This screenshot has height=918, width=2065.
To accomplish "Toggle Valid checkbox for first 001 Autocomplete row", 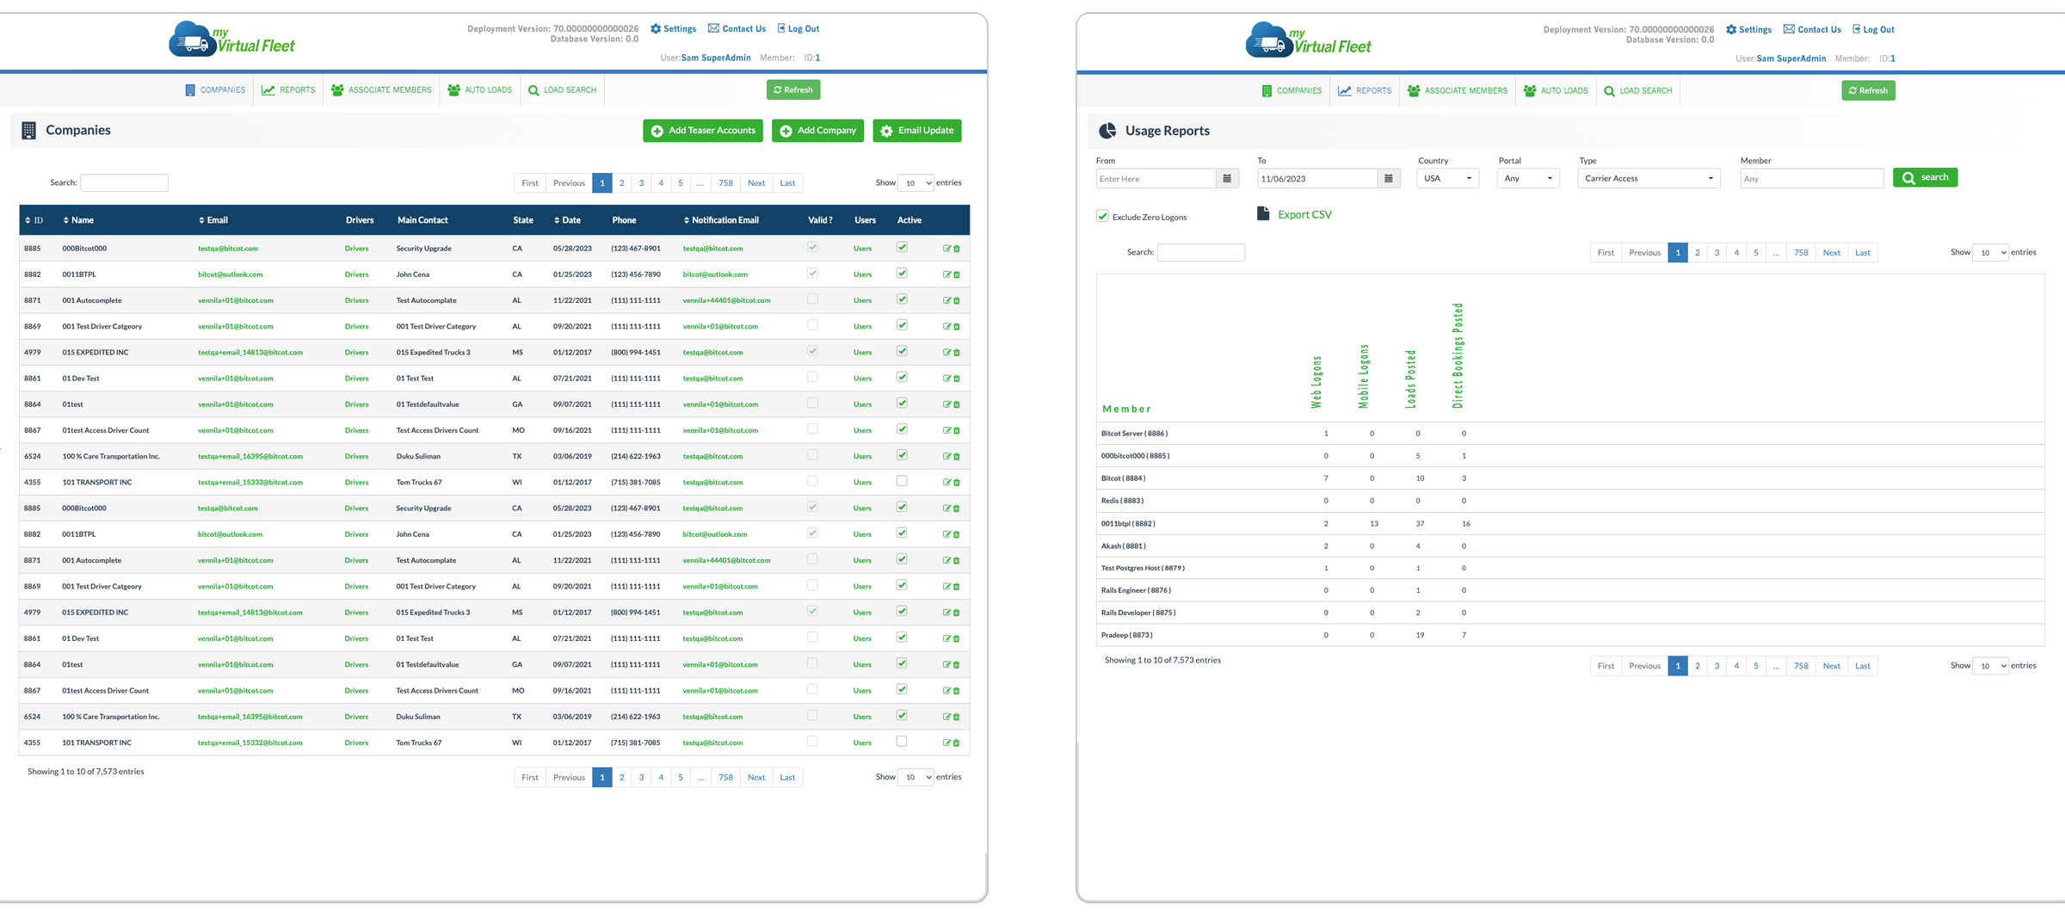I will 812,299.
